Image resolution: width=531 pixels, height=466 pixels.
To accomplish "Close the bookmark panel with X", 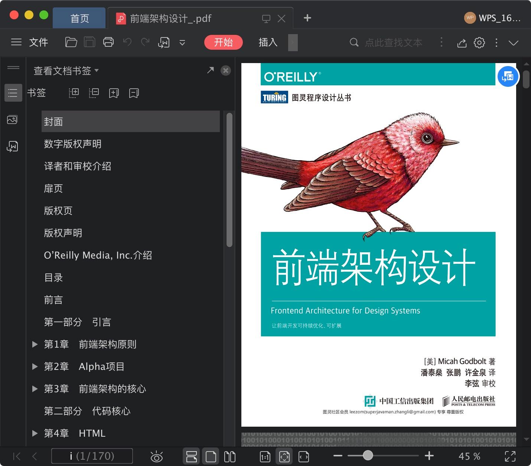I will 226,70.
